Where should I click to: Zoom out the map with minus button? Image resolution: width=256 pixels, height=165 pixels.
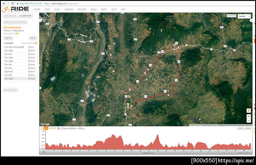249,121
